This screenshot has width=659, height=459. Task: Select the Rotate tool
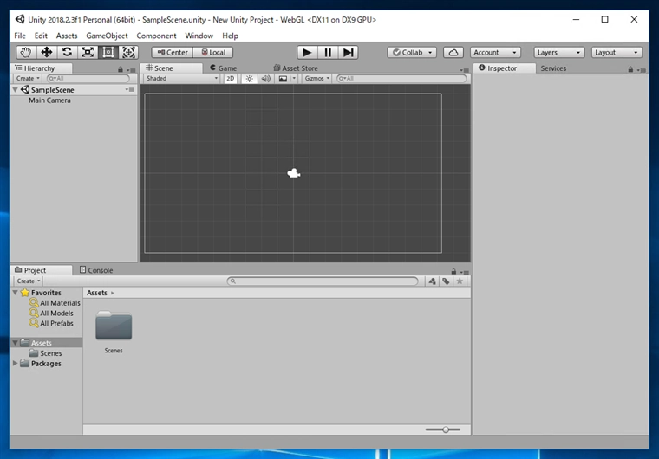[67, 52]
